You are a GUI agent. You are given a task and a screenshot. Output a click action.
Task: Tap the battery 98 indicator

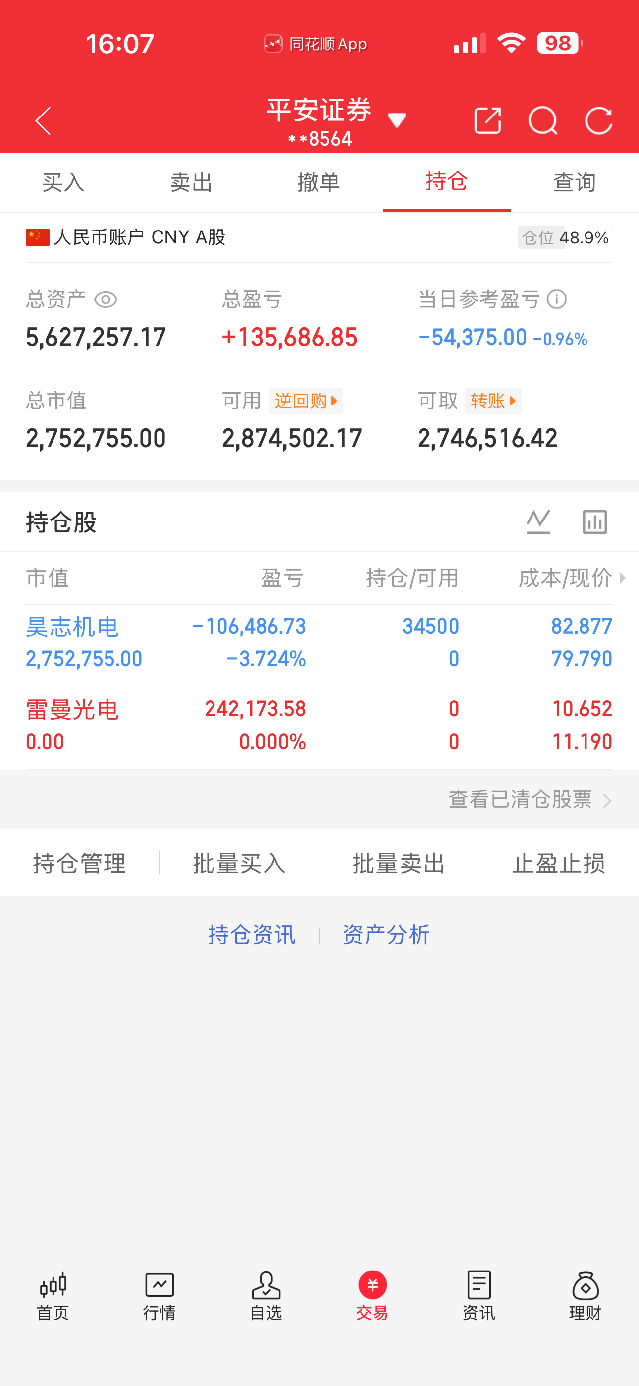[x=559, y=43]
